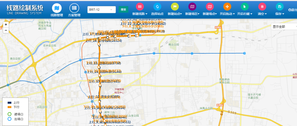
Task: Click the 清空 trash can icon
Action: [262, 7]
